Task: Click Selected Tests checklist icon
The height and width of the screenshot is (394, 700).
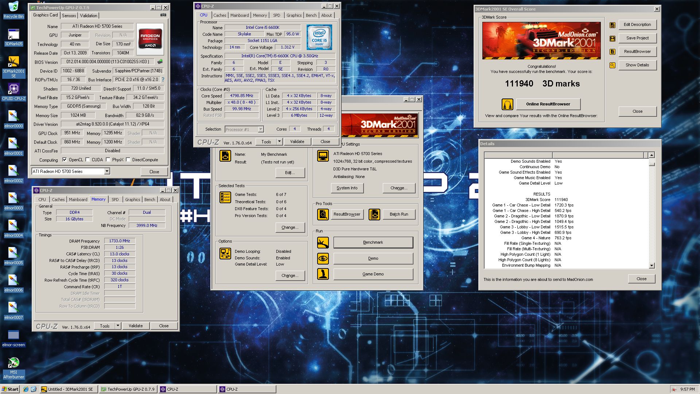Action: point(225,197)
